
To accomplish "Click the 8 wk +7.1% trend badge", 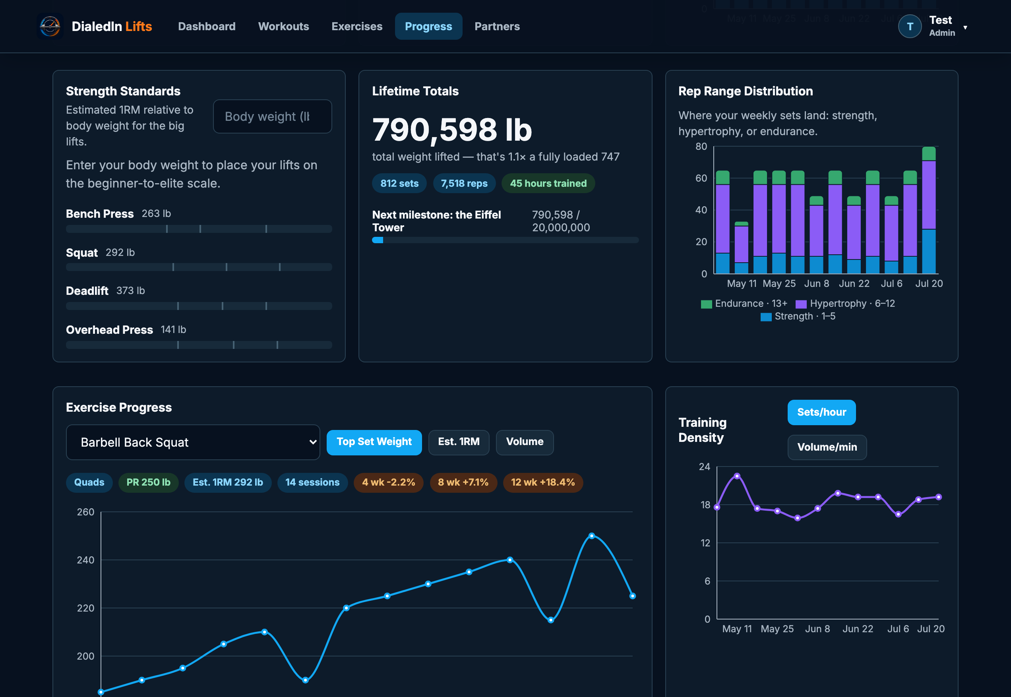I will (463, 482).
